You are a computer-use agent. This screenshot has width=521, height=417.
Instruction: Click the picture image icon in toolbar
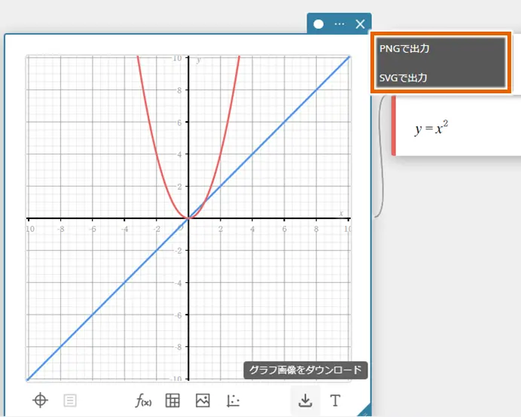coord(203,400)
